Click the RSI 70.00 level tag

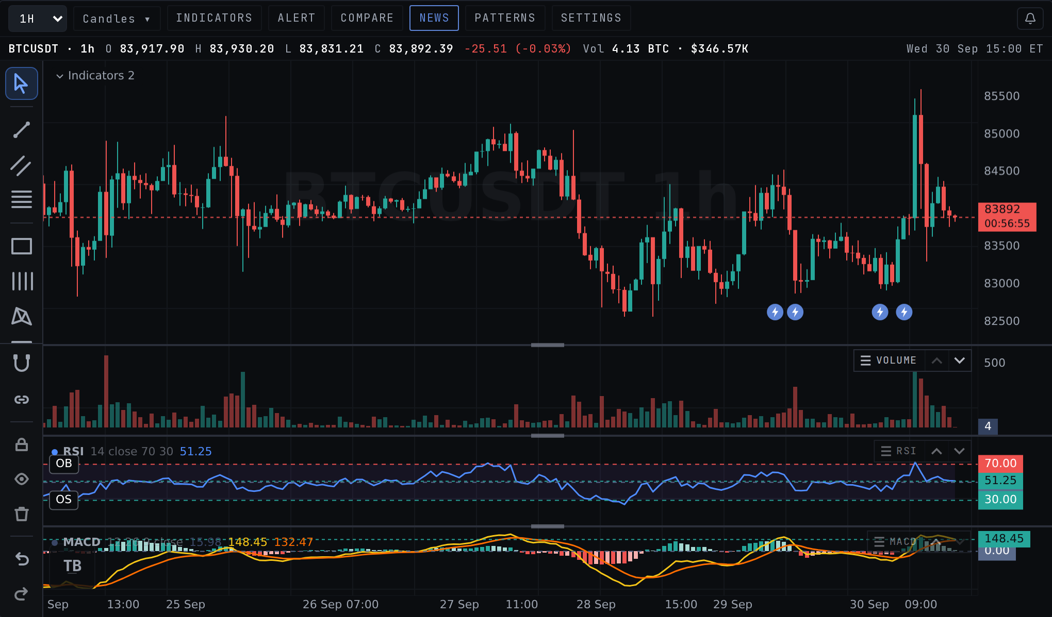pyautogui.click(x=1000, y=464)
